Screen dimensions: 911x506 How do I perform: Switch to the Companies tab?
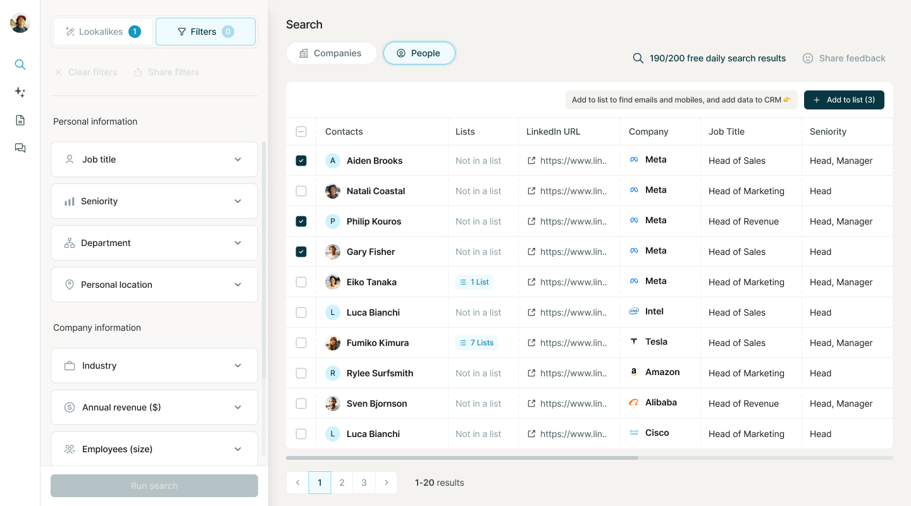click(331, 53)
